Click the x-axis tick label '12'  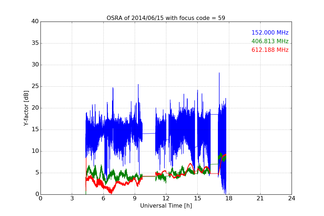(x=166, y=198)
